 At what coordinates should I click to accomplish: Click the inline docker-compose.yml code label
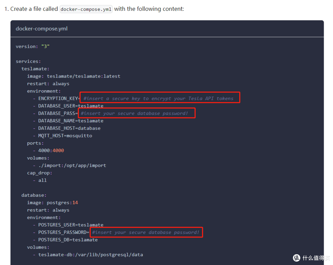coord(86,9)
